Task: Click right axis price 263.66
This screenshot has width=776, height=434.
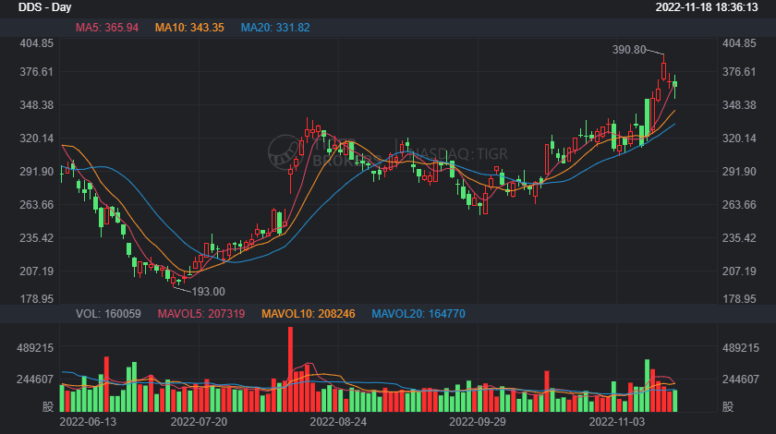Action: [x=739, y=204]
